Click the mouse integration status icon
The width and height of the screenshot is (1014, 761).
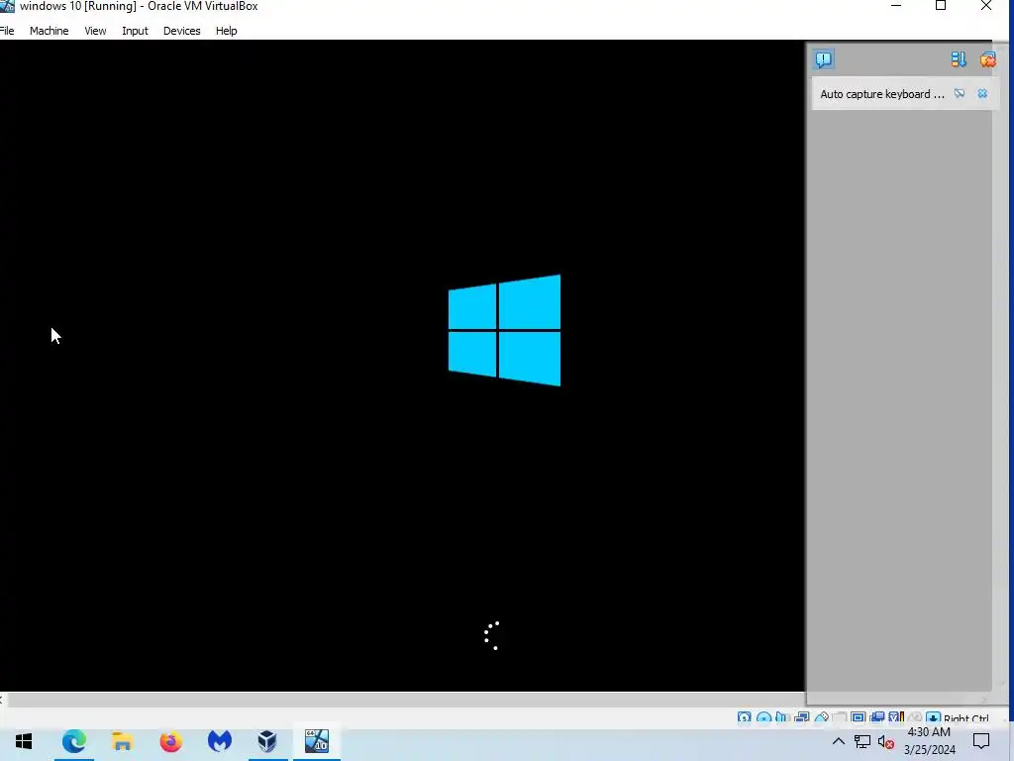(914, 717)
